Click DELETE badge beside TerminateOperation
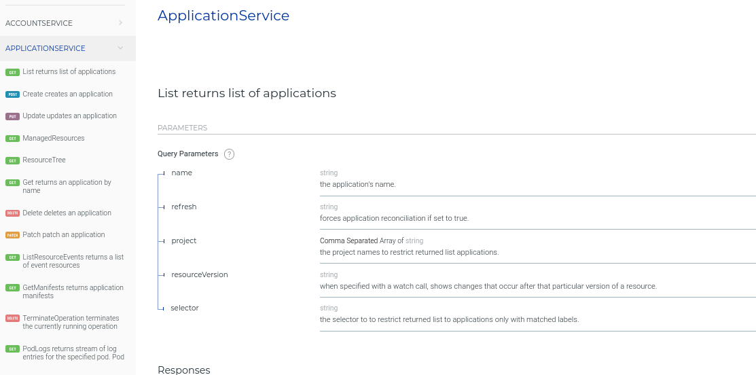The height and width of the screenshot is (375, 756). 12,319
